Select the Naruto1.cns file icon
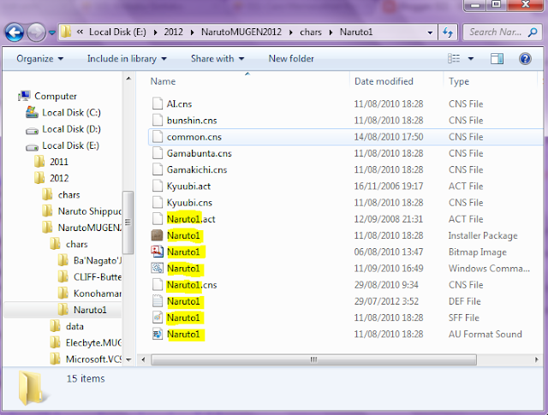Viewport: 548px width, 415px height. tap(158, 285)
